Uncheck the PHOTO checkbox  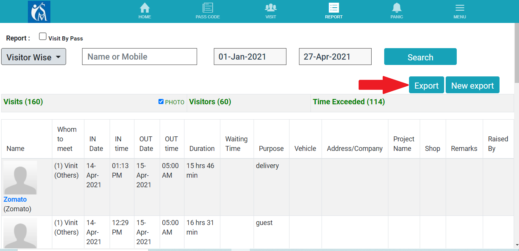[x=161, y=102]
